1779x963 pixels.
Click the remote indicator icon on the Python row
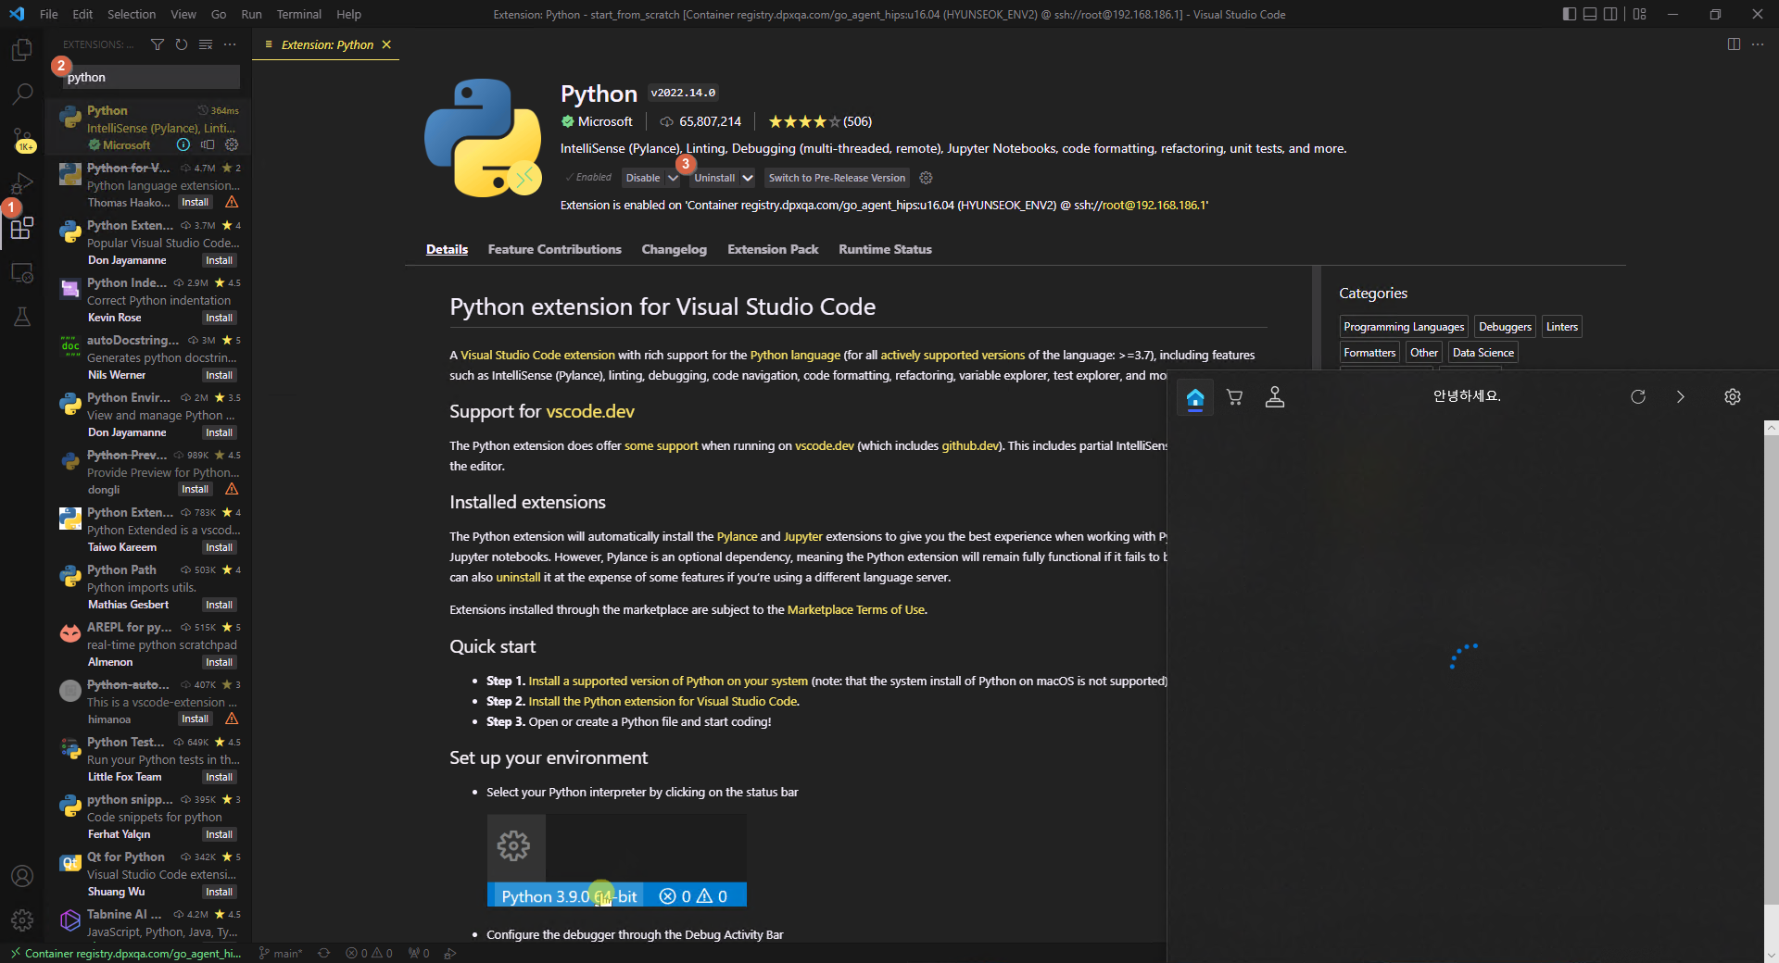click(208, 144)
